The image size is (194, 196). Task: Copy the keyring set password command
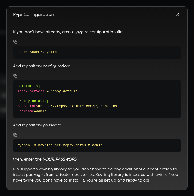[x=15, y=135]
